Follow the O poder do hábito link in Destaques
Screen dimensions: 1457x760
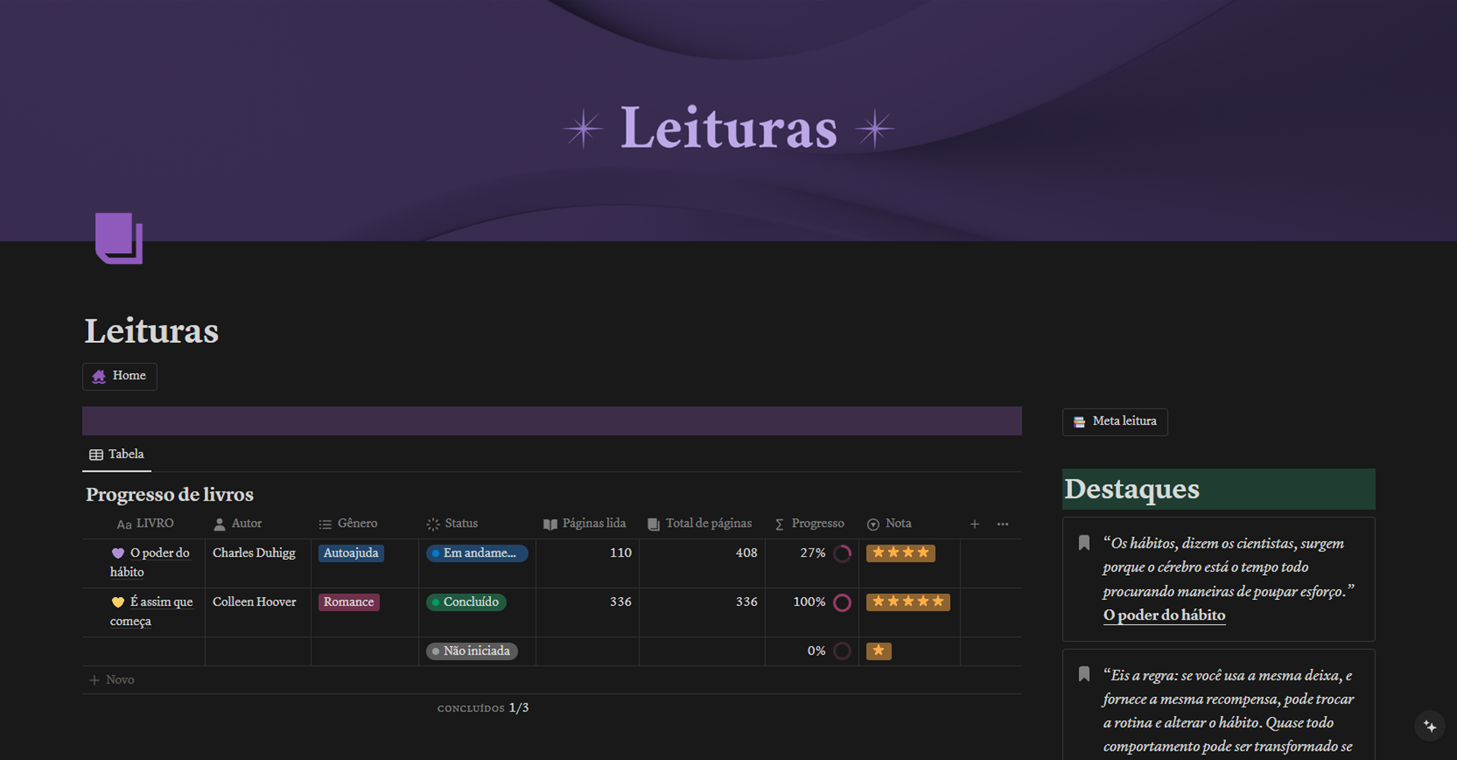(1164, 615)
